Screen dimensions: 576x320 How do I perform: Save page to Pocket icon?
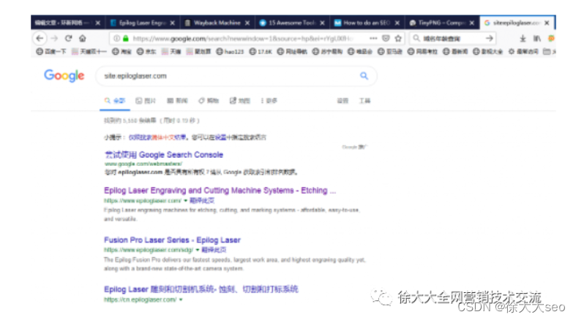[x=386, y=38]
